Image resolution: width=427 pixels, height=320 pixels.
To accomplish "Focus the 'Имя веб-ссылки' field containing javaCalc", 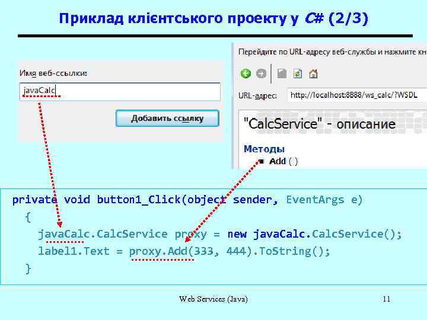I will click(x=120, y=92).
